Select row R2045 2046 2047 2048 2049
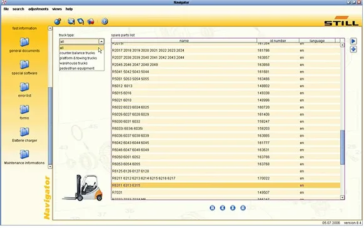The image size is (364, 228). click(226, 64)
